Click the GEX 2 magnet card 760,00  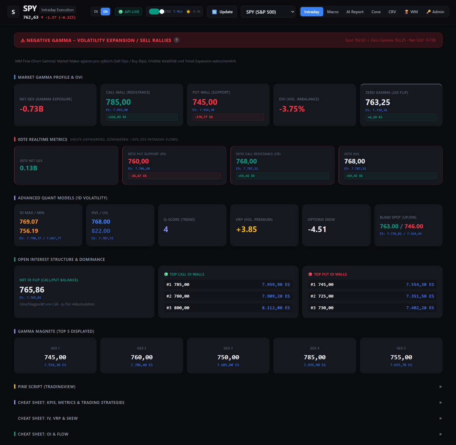click(x=142, y=356)
